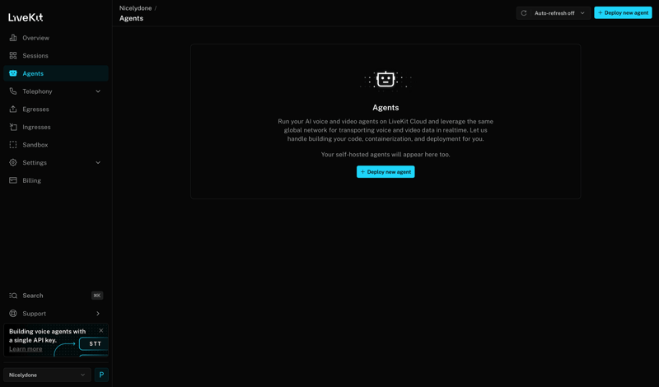The image size is (659, 387).
Task: Go to Sessions in sidebar
Action: [56, 55]
